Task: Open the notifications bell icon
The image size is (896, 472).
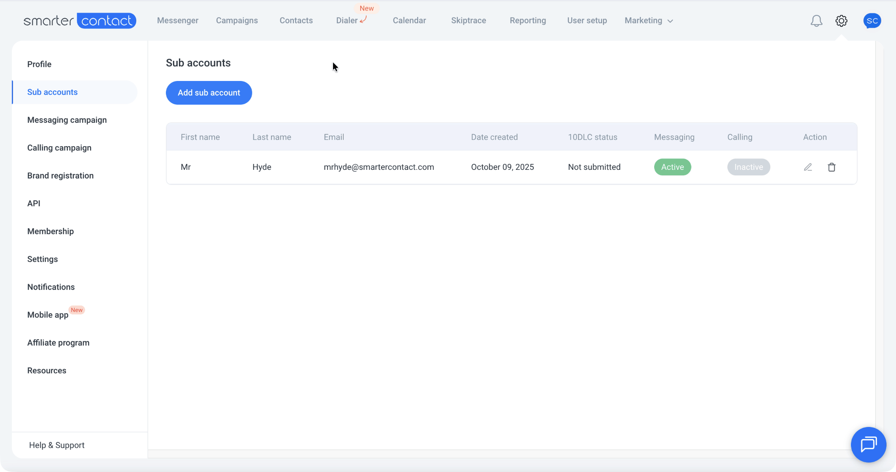Action: [x=816, y=21]
